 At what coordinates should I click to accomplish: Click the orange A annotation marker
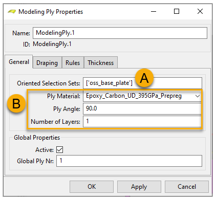tap(144, 78)
